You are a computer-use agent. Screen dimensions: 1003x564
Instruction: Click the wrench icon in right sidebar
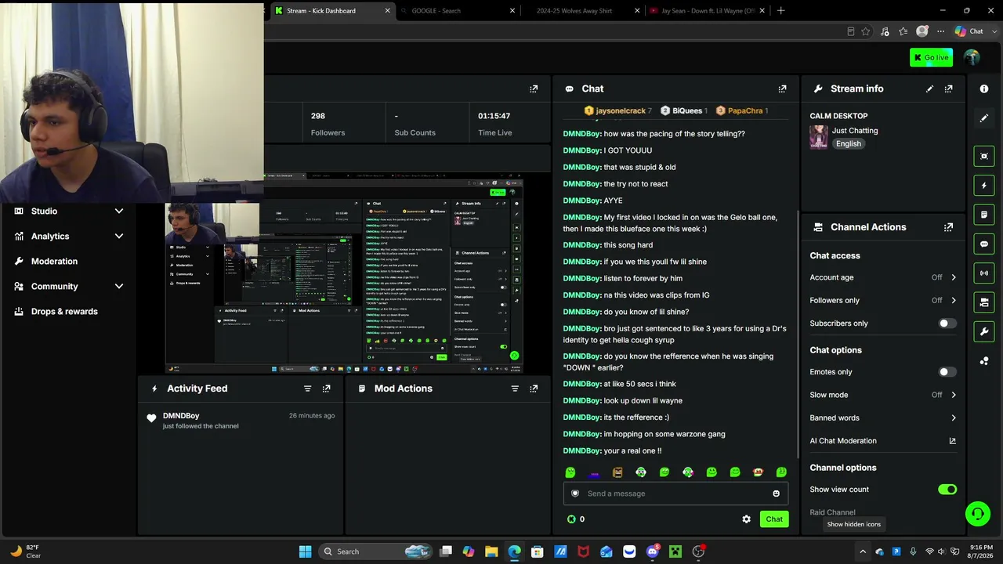tap(984, 331)
